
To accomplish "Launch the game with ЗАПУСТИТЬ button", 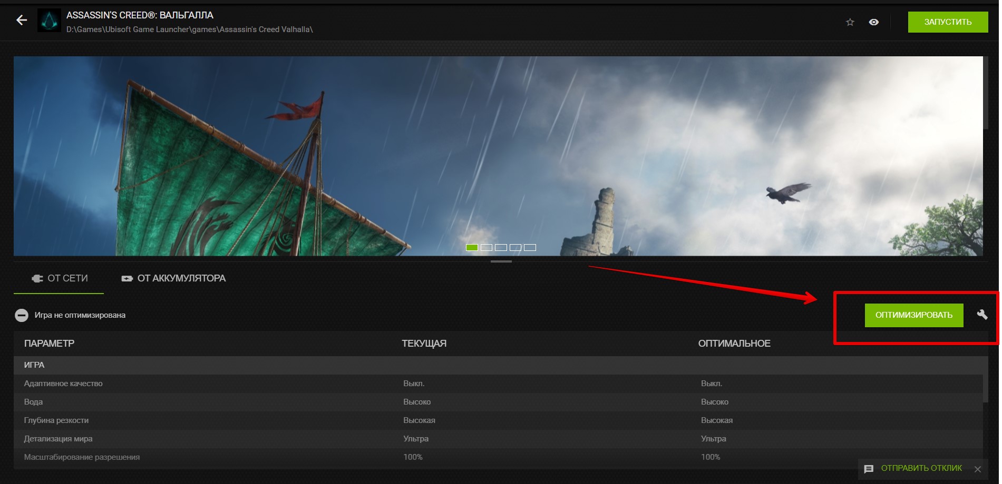I will (948, 22).
